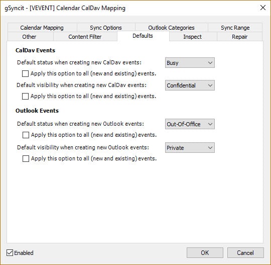Open the Content Filter tab
The width and height of the screenshot is (271, 265).
coord(85,37)
